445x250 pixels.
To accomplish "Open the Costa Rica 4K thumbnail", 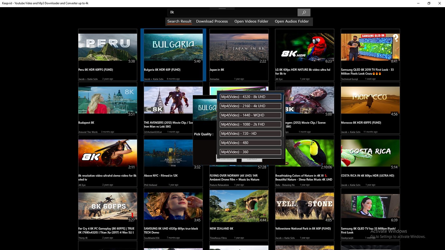I will [370, 153].
